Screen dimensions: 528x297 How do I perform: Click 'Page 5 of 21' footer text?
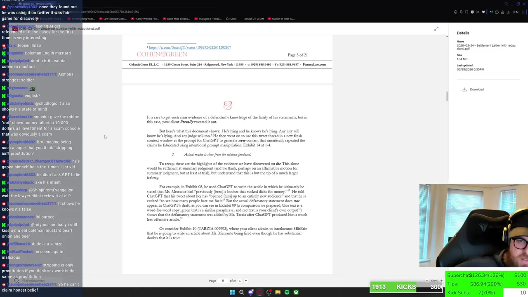297,55
